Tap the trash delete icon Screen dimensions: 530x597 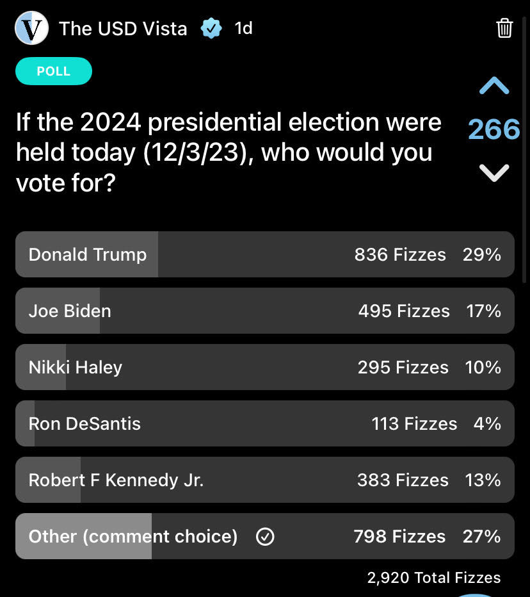[x=504, y=28]
